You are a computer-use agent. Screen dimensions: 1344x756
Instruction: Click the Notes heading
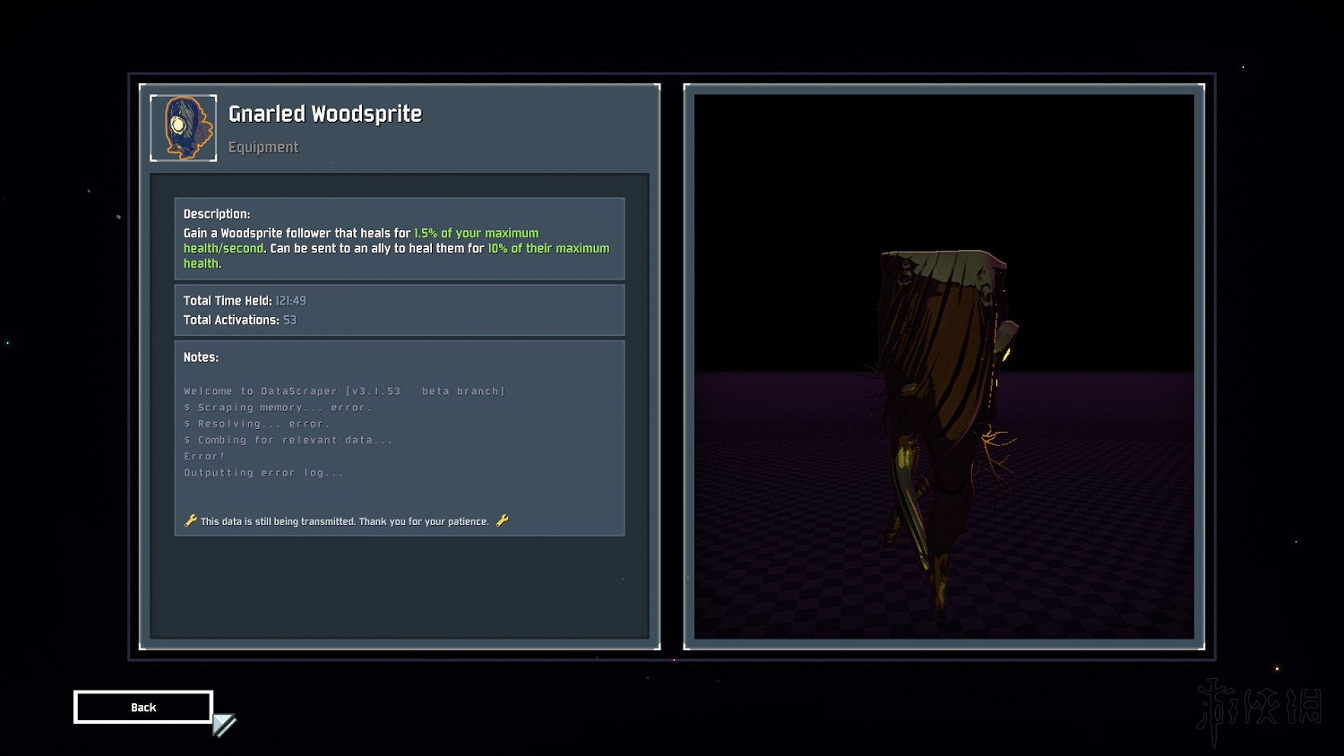[x=201, y=357]
